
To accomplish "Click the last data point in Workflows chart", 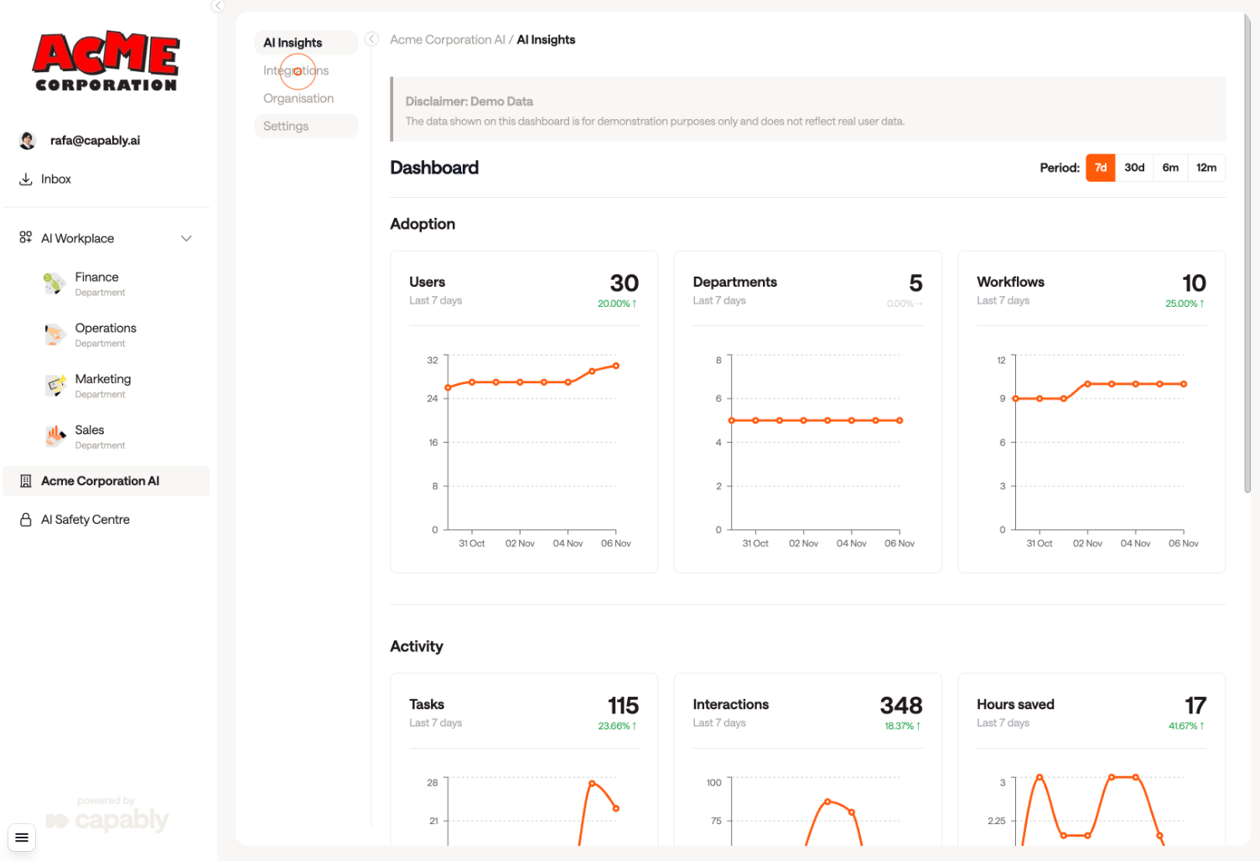I will click(x=1184, y=384).
